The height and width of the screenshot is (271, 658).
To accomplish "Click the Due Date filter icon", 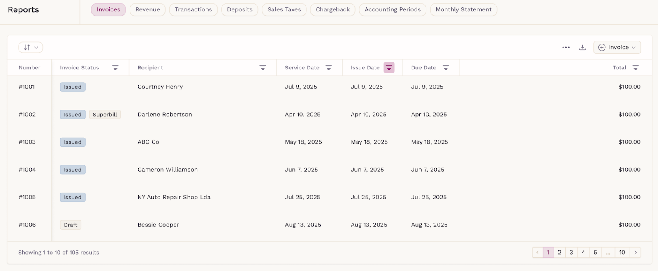I will click(x=446, y=68).
